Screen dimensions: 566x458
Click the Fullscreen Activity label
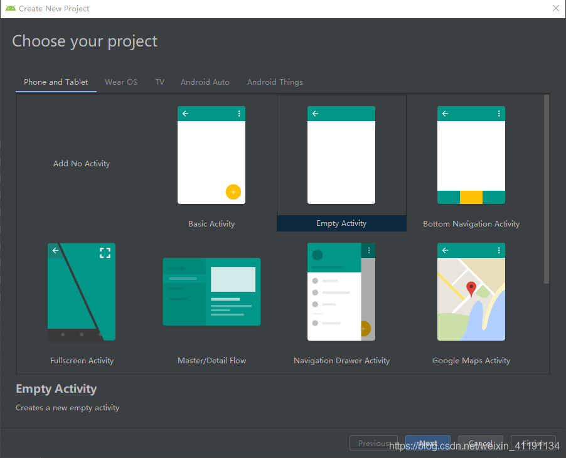82,361
